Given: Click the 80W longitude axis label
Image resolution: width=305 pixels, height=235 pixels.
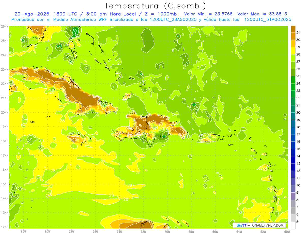Looking at the screenshot, I should pyautogui.click(x=48, y=231).
